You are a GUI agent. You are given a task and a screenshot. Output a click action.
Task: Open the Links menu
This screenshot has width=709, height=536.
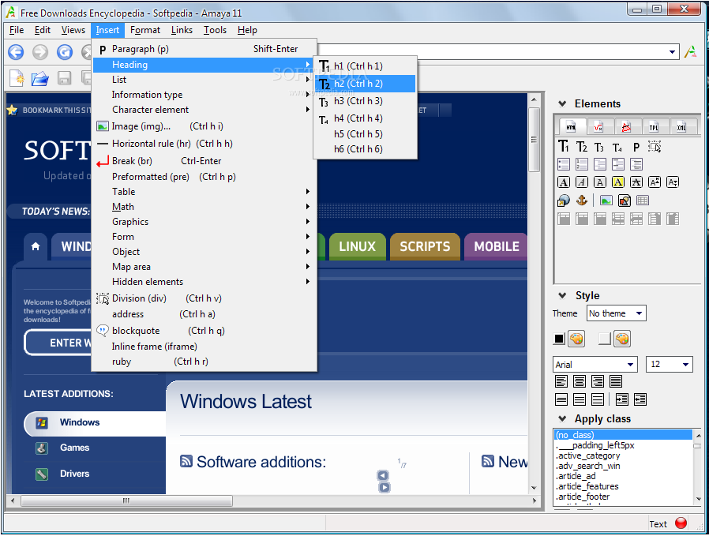[182, 30]
